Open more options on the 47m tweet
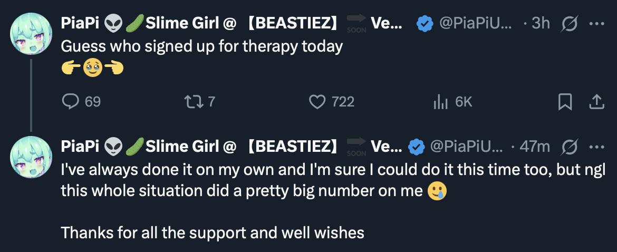 596,147
